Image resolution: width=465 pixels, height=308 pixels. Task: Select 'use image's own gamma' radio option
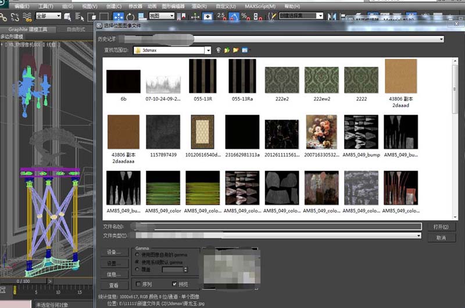[137, 255]
